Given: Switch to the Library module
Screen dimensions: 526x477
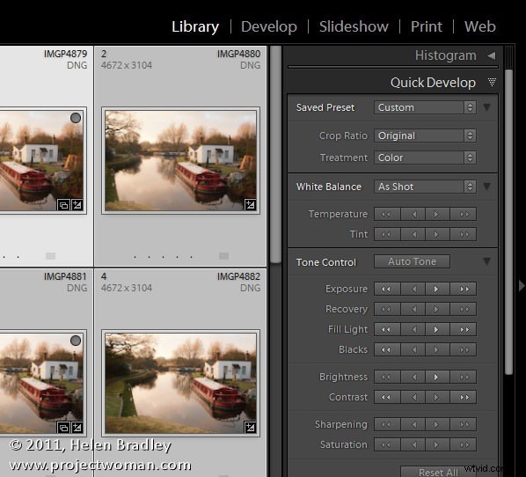Looking at the screenshot, I should [195, 26].
